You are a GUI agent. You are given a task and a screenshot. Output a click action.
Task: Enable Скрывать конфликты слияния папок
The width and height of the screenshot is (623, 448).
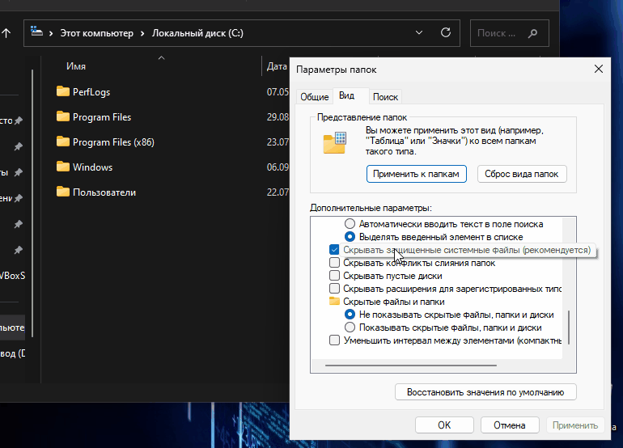click(334, 263)
